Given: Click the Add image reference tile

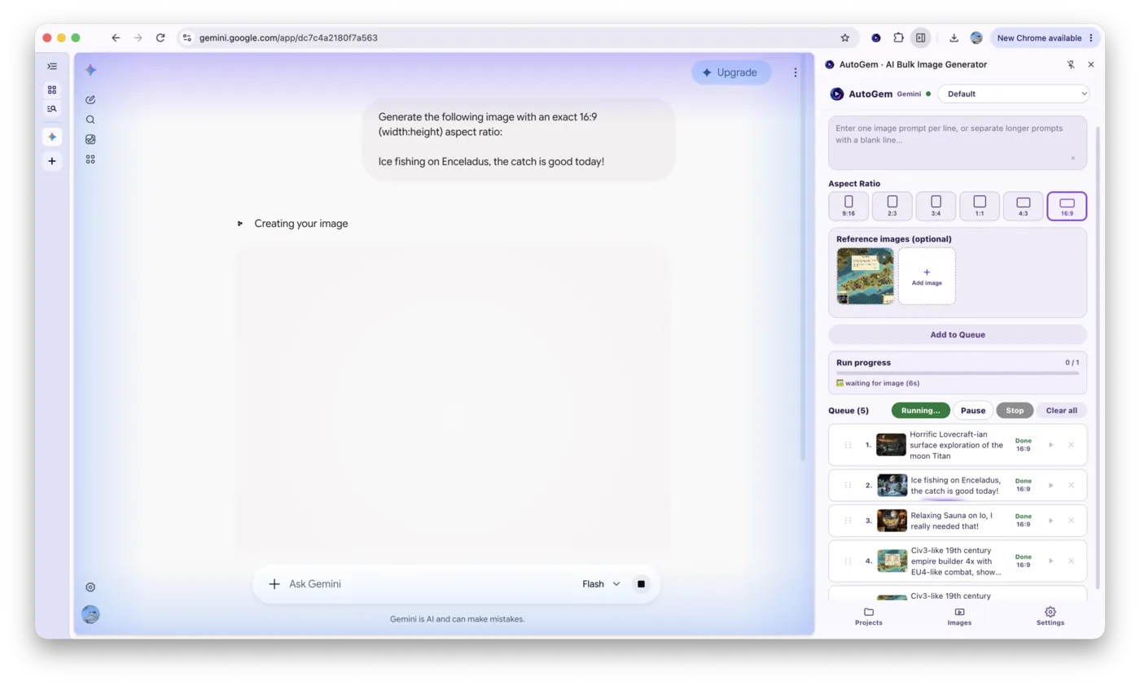Looking at the screenshot, I should (x=927, y=277).
